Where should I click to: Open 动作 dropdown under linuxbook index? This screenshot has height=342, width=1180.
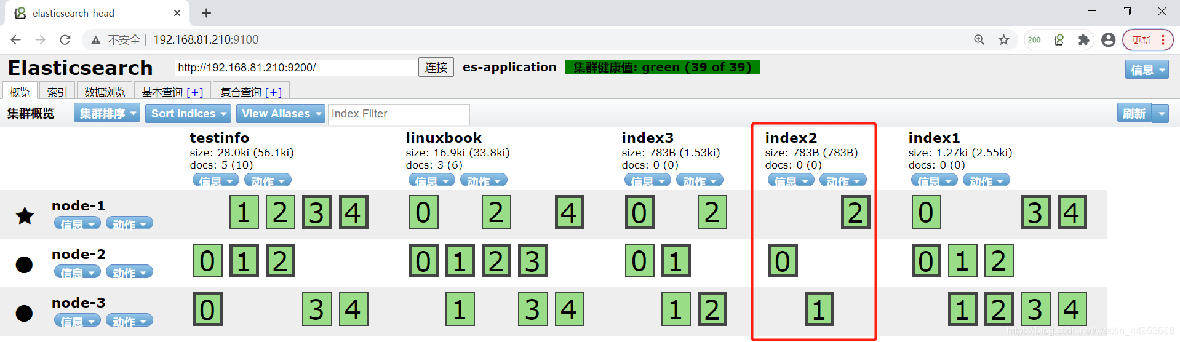(x=484, y=181)
